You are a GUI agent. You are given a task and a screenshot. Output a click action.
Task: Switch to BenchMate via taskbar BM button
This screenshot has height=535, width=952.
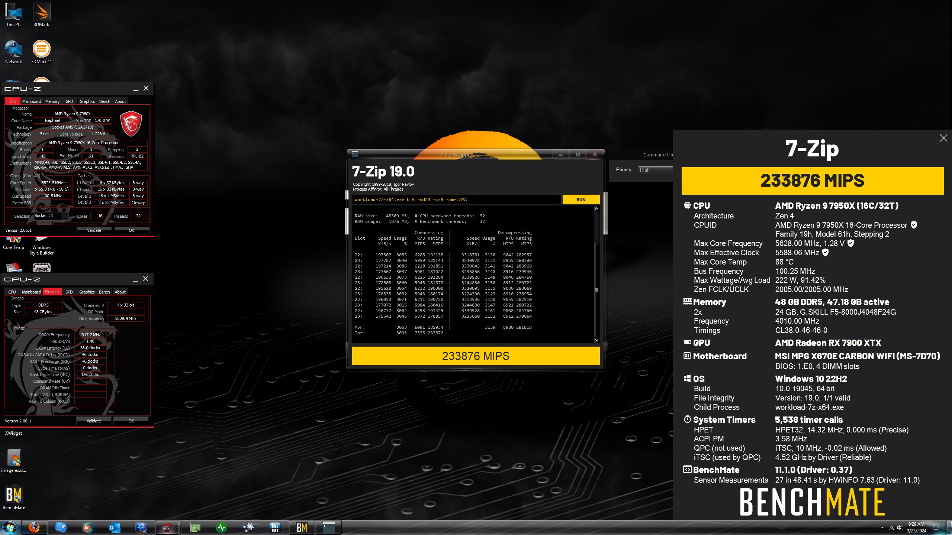[302, 528]
